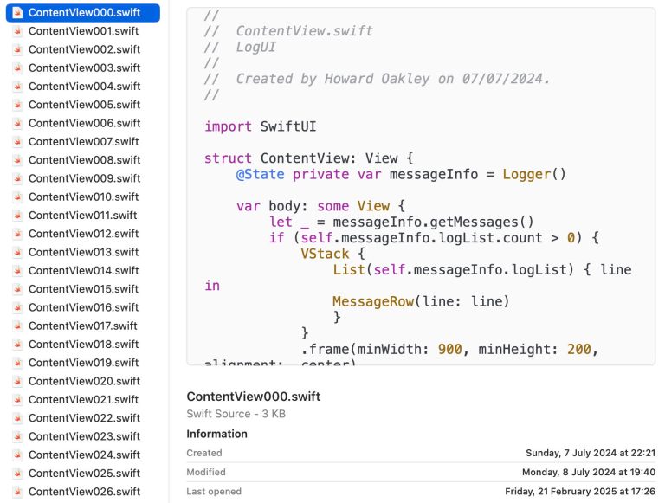Select the file name ContentView020.swift

[84, 381]
